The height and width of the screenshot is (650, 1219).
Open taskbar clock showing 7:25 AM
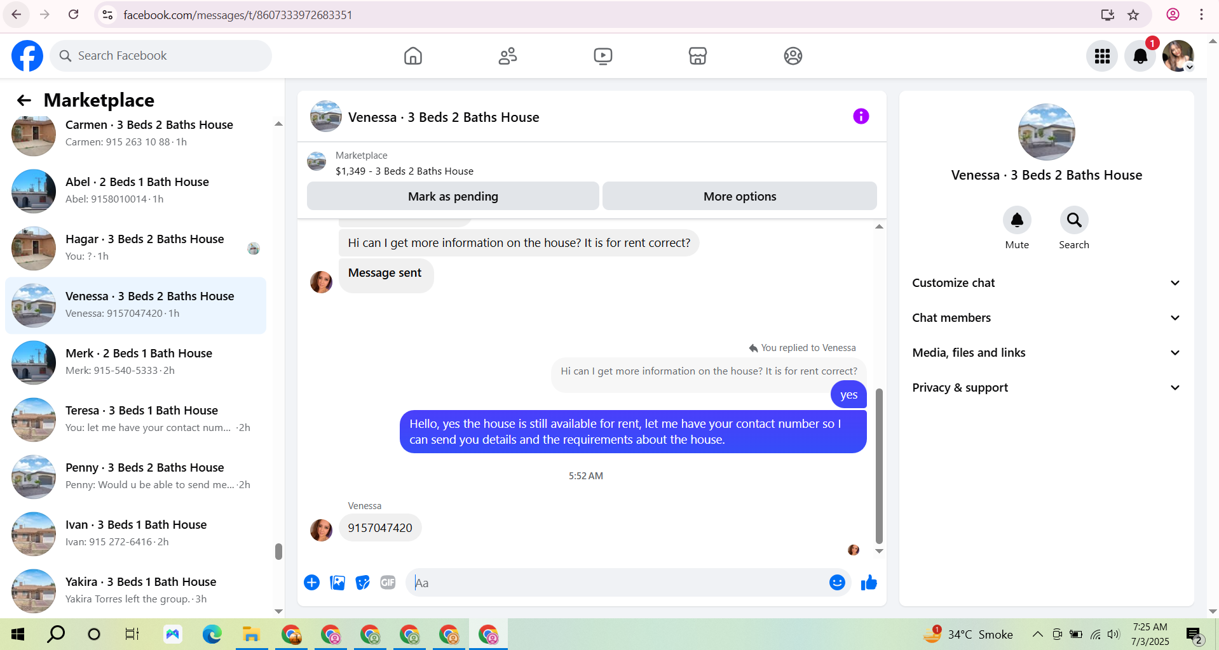pyautogui.click(x=1150, y=634)
